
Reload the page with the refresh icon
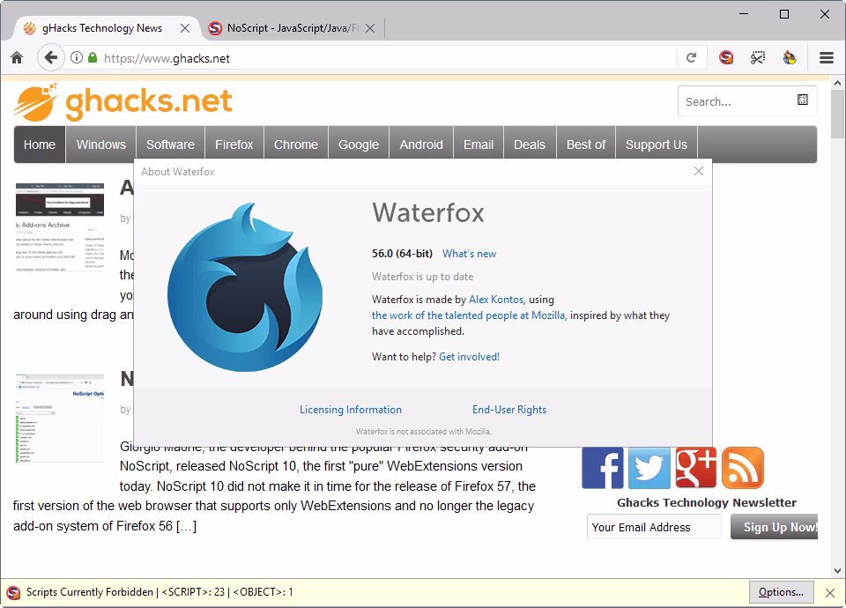coord(691,58)
